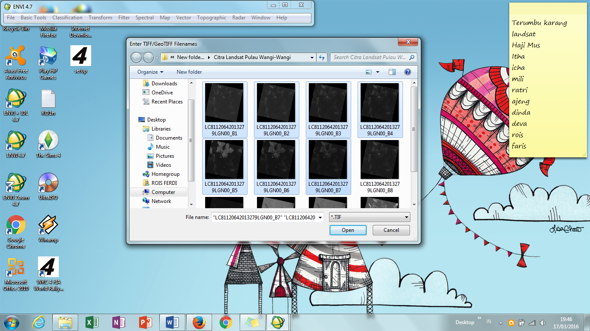This screenshot has width=590, height=331.
Task: Open the Transform menu
Action: point(100,18)
